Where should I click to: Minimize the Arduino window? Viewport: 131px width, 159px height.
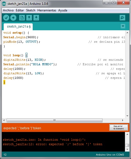click(x=106, y=3)
